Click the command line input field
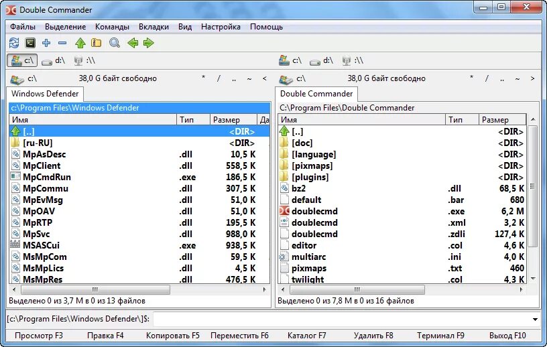 pyautogui.click(x=342, y=319)
